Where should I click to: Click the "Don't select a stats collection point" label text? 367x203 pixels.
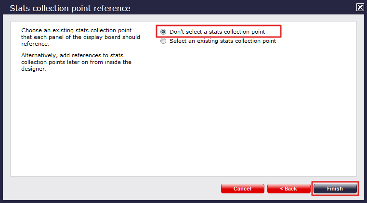click(x=217, y=32)
